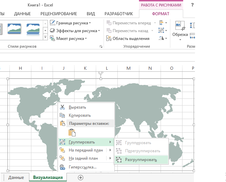Click the Crop (Обрезка) tool icon
The image size is (226, 182).
click(180, 26)
